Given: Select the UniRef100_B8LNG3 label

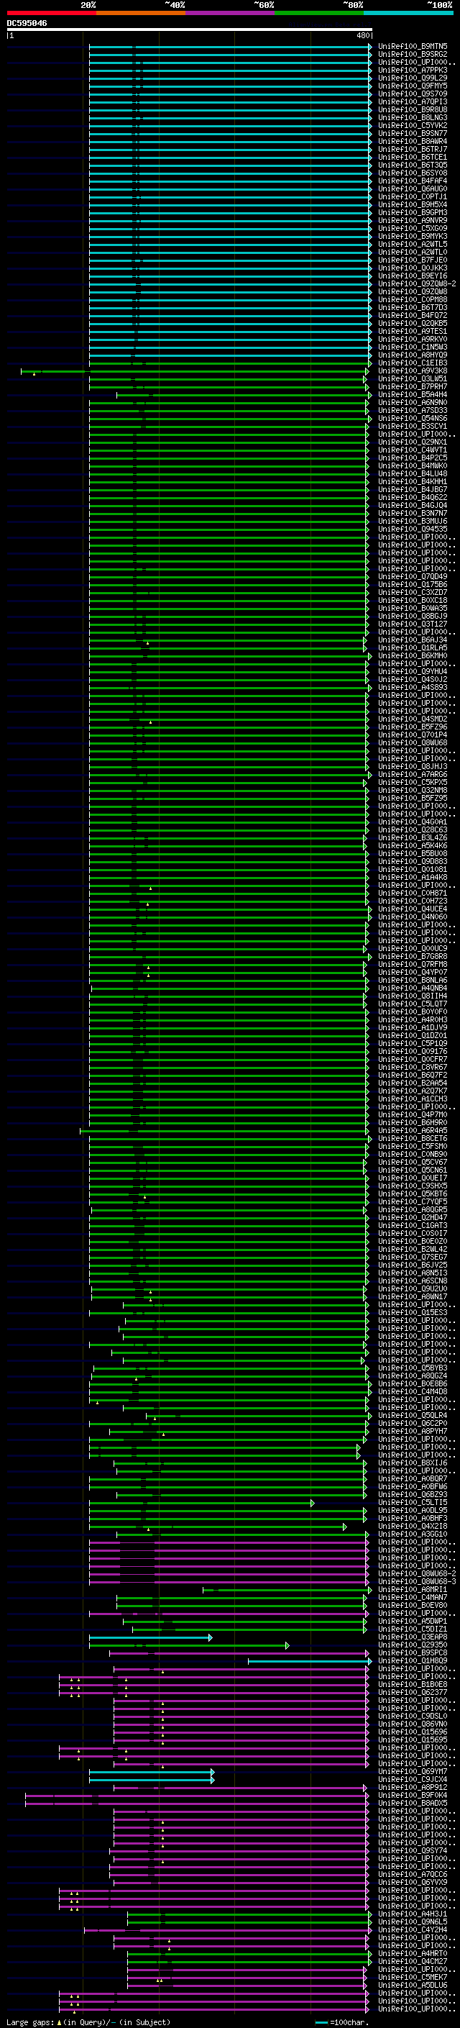Looking at the screenshot, I should [x=413, y=117].
